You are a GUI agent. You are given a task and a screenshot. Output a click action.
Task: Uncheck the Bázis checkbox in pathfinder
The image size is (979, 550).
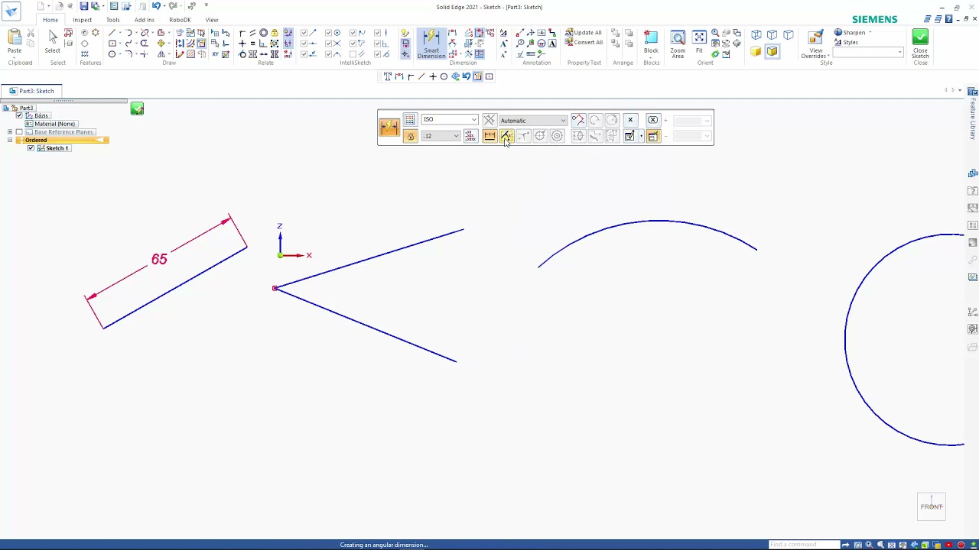(x=19, y=115)
